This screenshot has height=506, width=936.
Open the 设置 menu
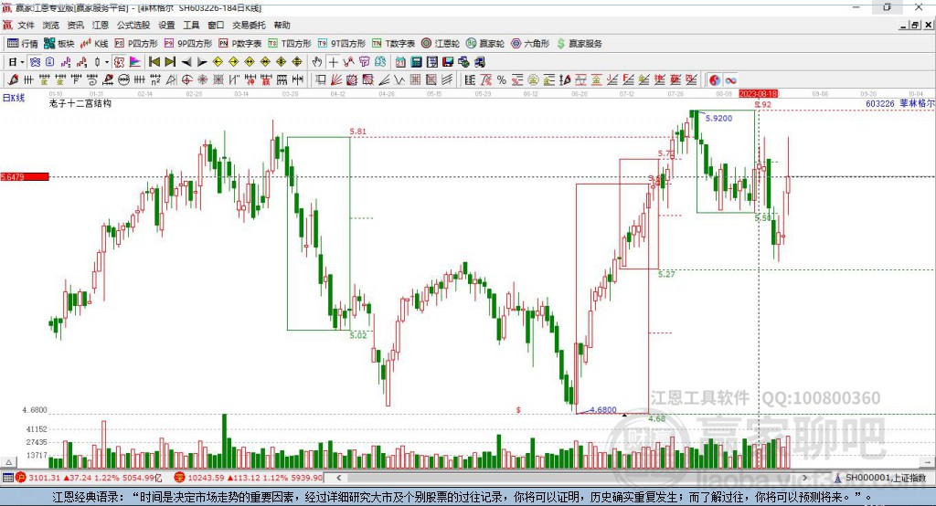pyautogui.click(x=166, y=25)
